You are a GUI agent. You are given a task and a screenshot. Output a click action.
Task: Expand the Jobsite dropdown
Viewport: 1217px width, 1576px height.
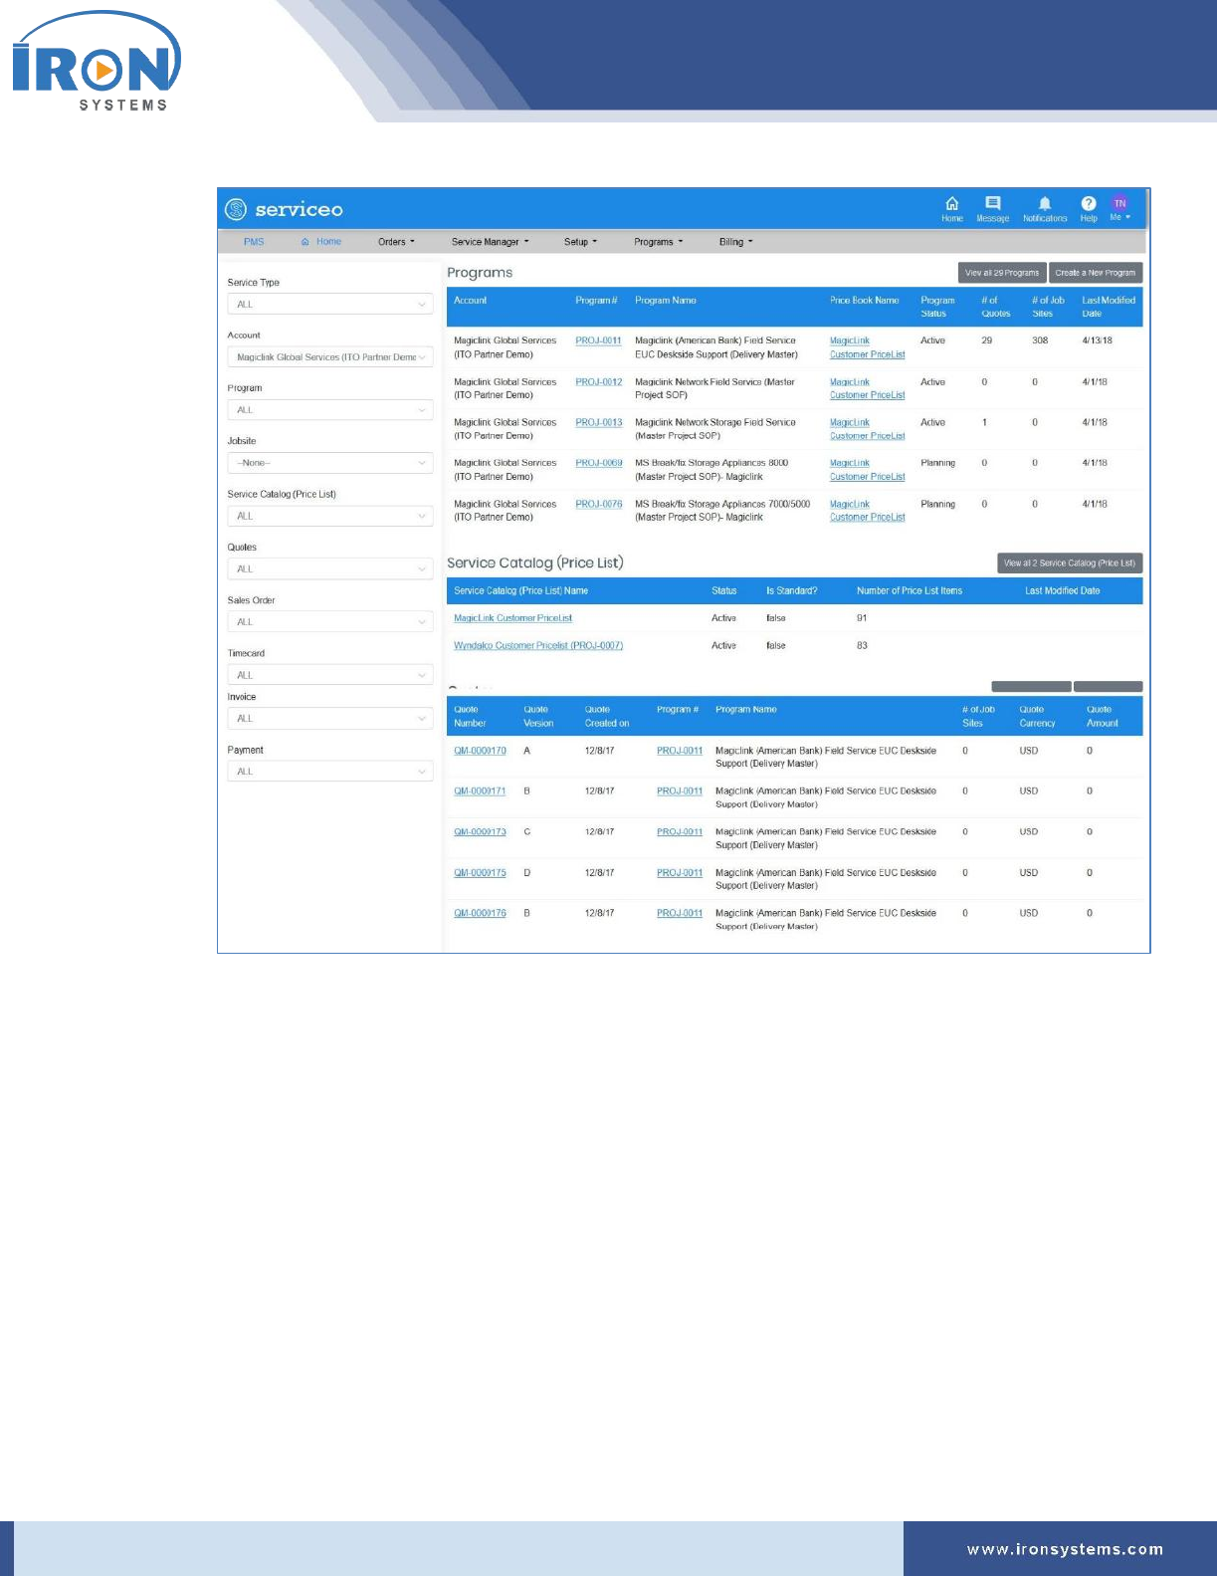[x=330, y=463]
